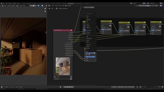Screen dimensions: 164x92
Task: Adjust Fac slider on the first Multiply node
Action: 140,31
